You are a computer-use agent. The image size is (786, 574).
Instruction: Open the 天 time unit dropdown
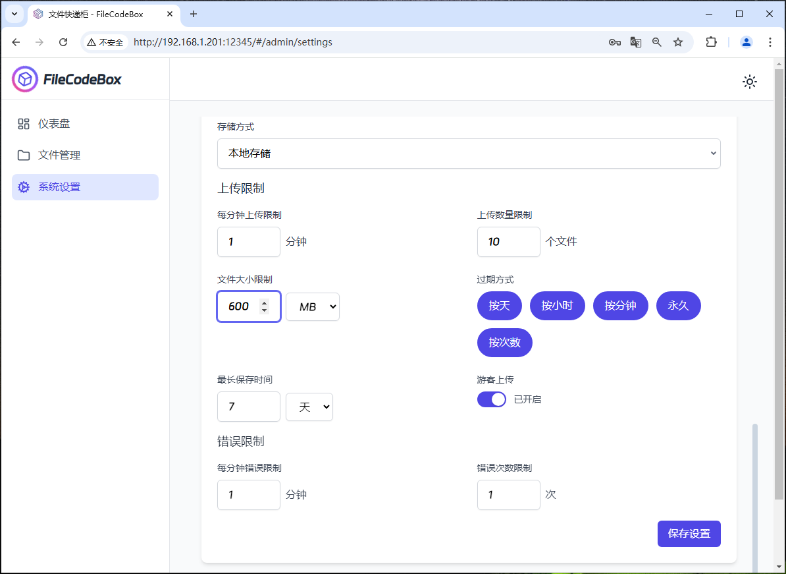tap(309, 407)
